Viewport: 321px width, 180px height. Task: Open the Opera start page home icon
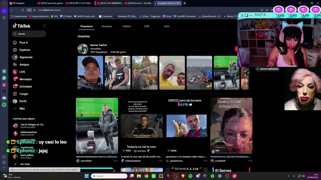click(4, 11)
